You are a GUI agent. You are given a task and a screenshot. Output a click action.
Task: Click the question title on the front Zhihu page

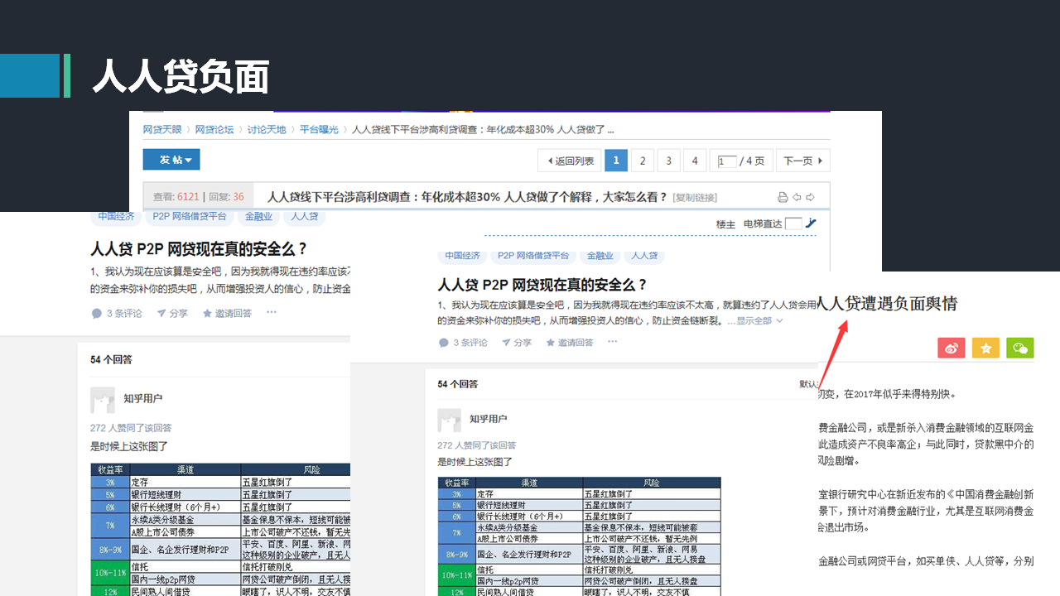542,285
